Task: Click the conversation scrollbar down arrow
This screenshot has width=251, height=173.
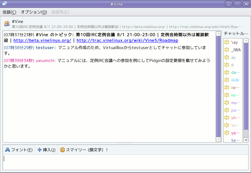Action: pyautogui.click(x=218, y=139)
